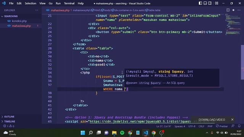Change Spaces: 4 indentation setting
Screen dimensions: 244x137
(x=180, y=126)
